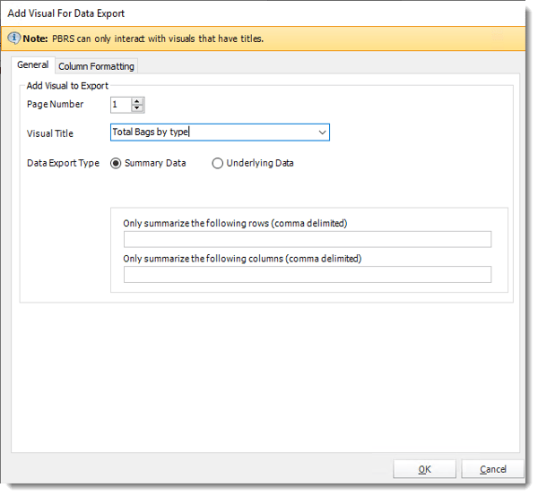Click the PBRS note text in banner
The height and width of the screenshot is (496, 538).
tap(158, 38)
